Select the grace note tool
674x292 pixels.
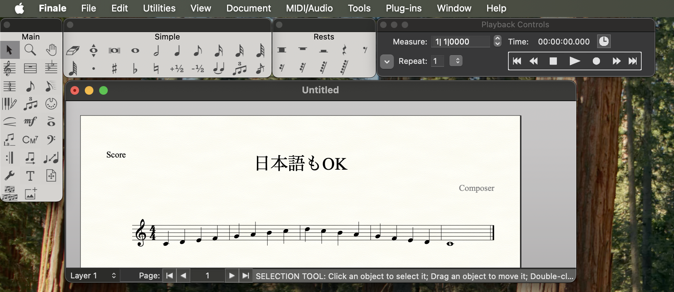(x=260, y=68)
